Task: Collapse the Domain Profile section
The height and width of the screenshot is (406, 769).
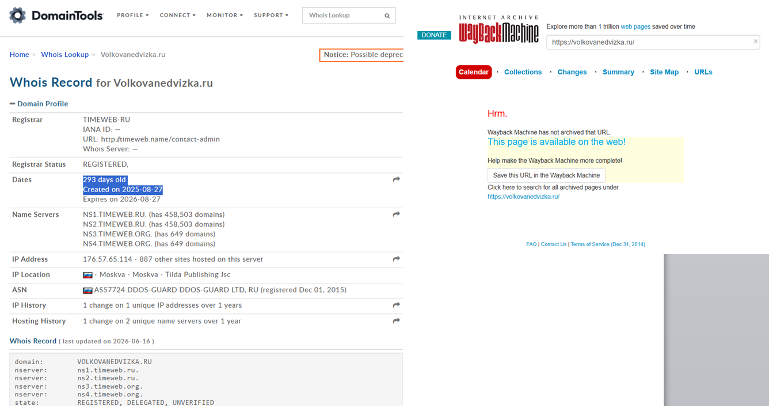Action: pyautogui.click(x=39, y=104)
